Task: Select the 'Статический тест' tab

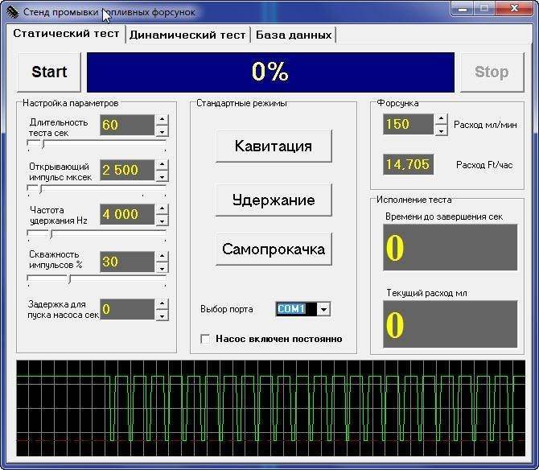Action: (66, 34)
